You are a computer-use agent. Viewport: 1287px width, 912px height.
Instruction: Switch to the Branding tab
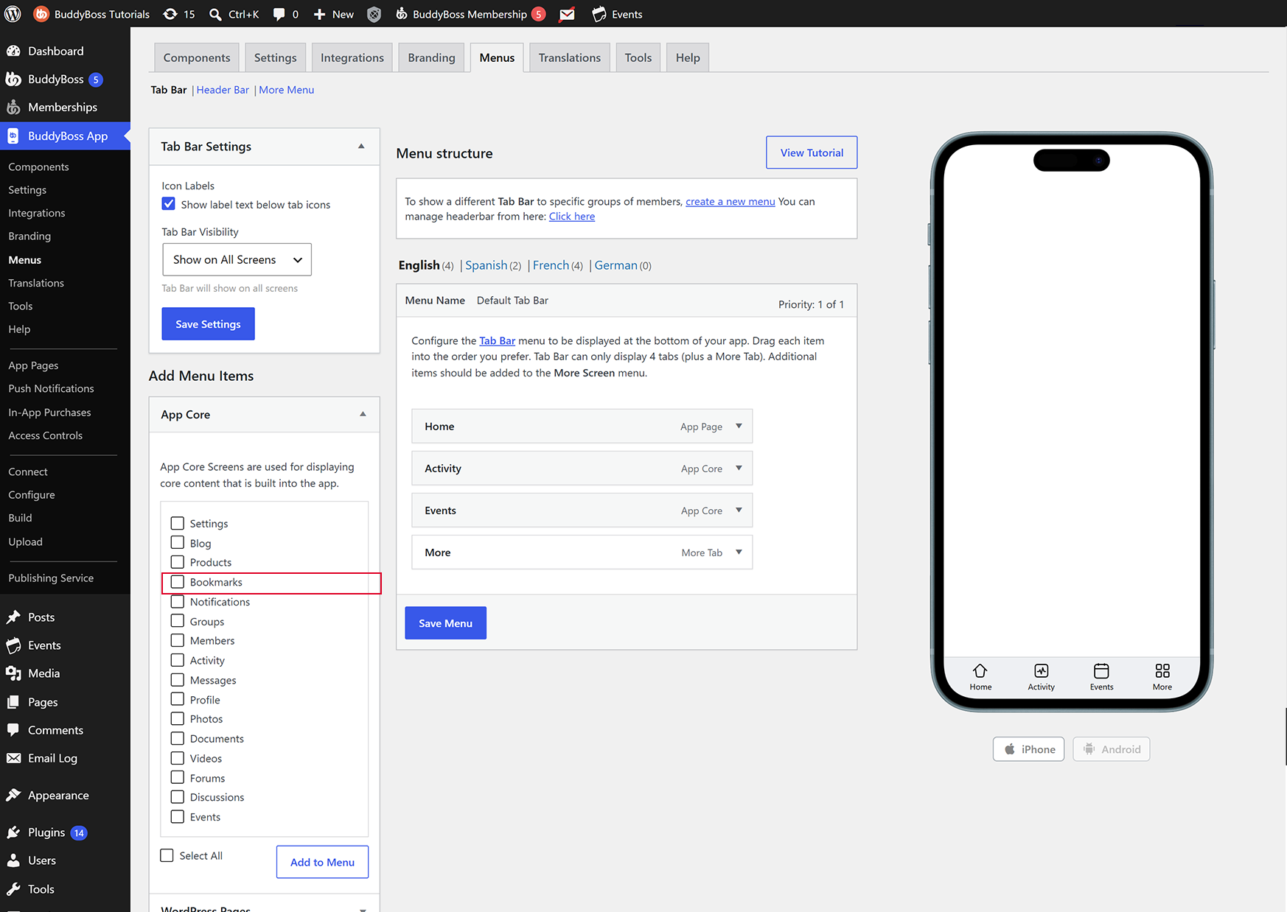click(x=431, y=57)
